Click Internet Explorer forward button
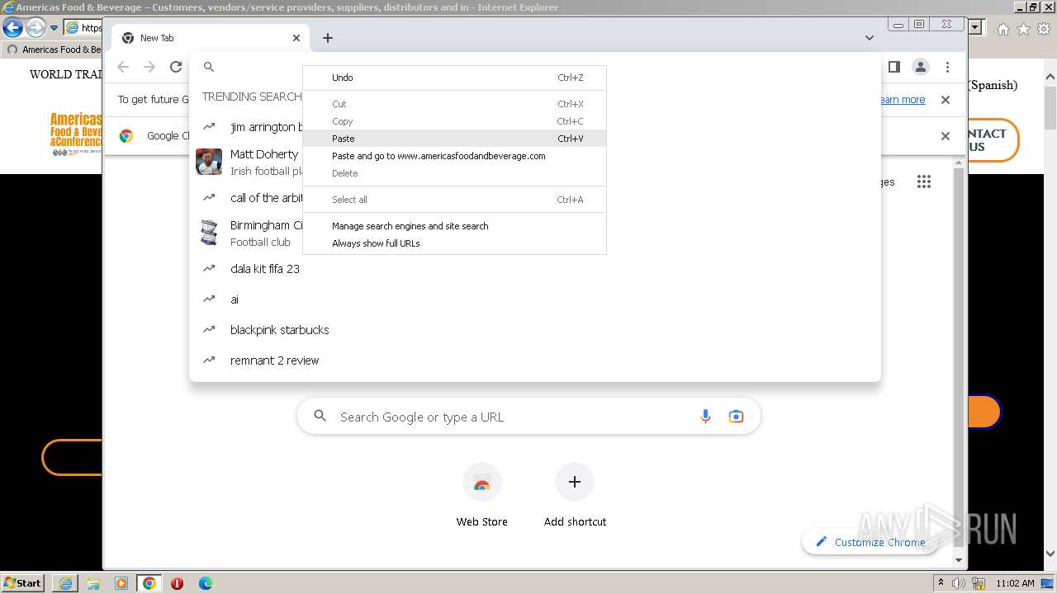The height and width of the screenshot is (594, 1057). pyautogui.click(x=36, y=28)
